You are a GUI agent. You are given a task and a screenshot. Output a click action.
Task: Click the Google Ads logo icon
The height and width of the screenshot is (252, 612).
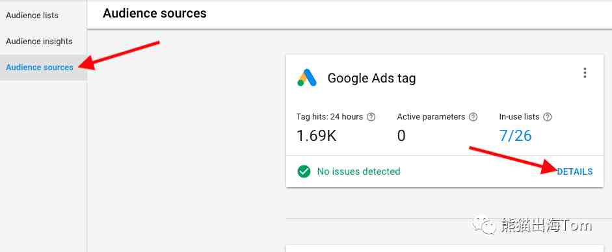click(307, 77)
